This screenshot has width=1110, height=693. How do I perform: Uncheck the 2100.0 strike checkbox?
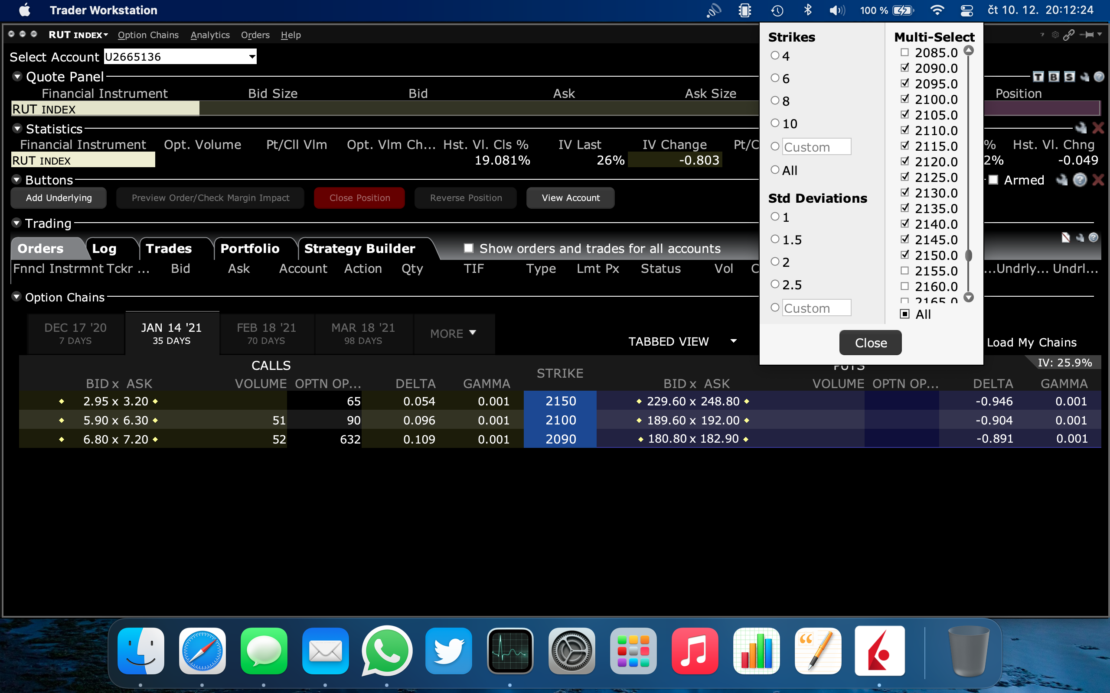click(x=904, y=99)
